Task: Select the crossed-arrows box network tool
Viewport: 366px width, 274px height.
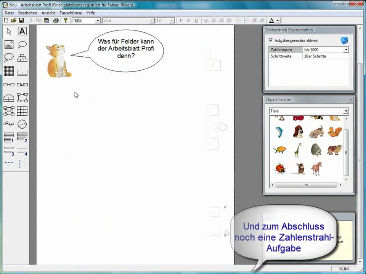Action: click(9, 111)
